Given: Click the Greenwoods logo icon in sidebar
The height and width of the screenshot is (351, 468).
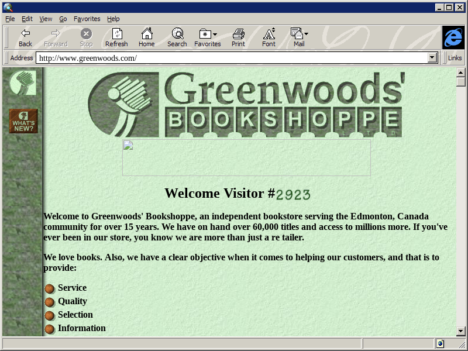Looking at the screenshot, I should [x=23, y=82].
